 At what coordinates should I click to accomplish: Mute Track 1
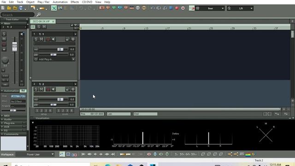tap(41, 39)
